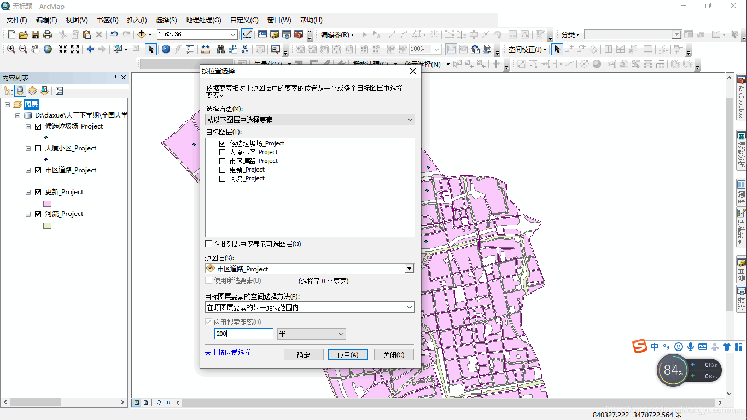
Task: Save the current map document
Action: pyautogui.click(x=35, y=34)
